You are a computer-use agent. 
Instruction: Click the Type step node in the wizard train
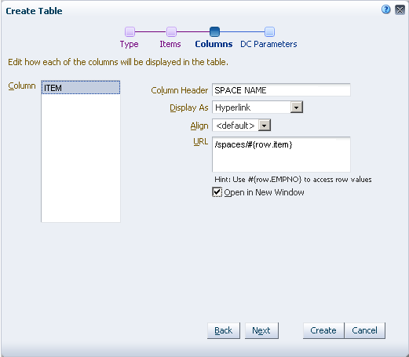tap(130, 31)
